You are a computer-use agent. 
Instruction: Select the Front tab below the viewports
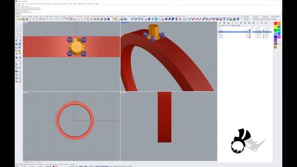click(x=35, y=162)
